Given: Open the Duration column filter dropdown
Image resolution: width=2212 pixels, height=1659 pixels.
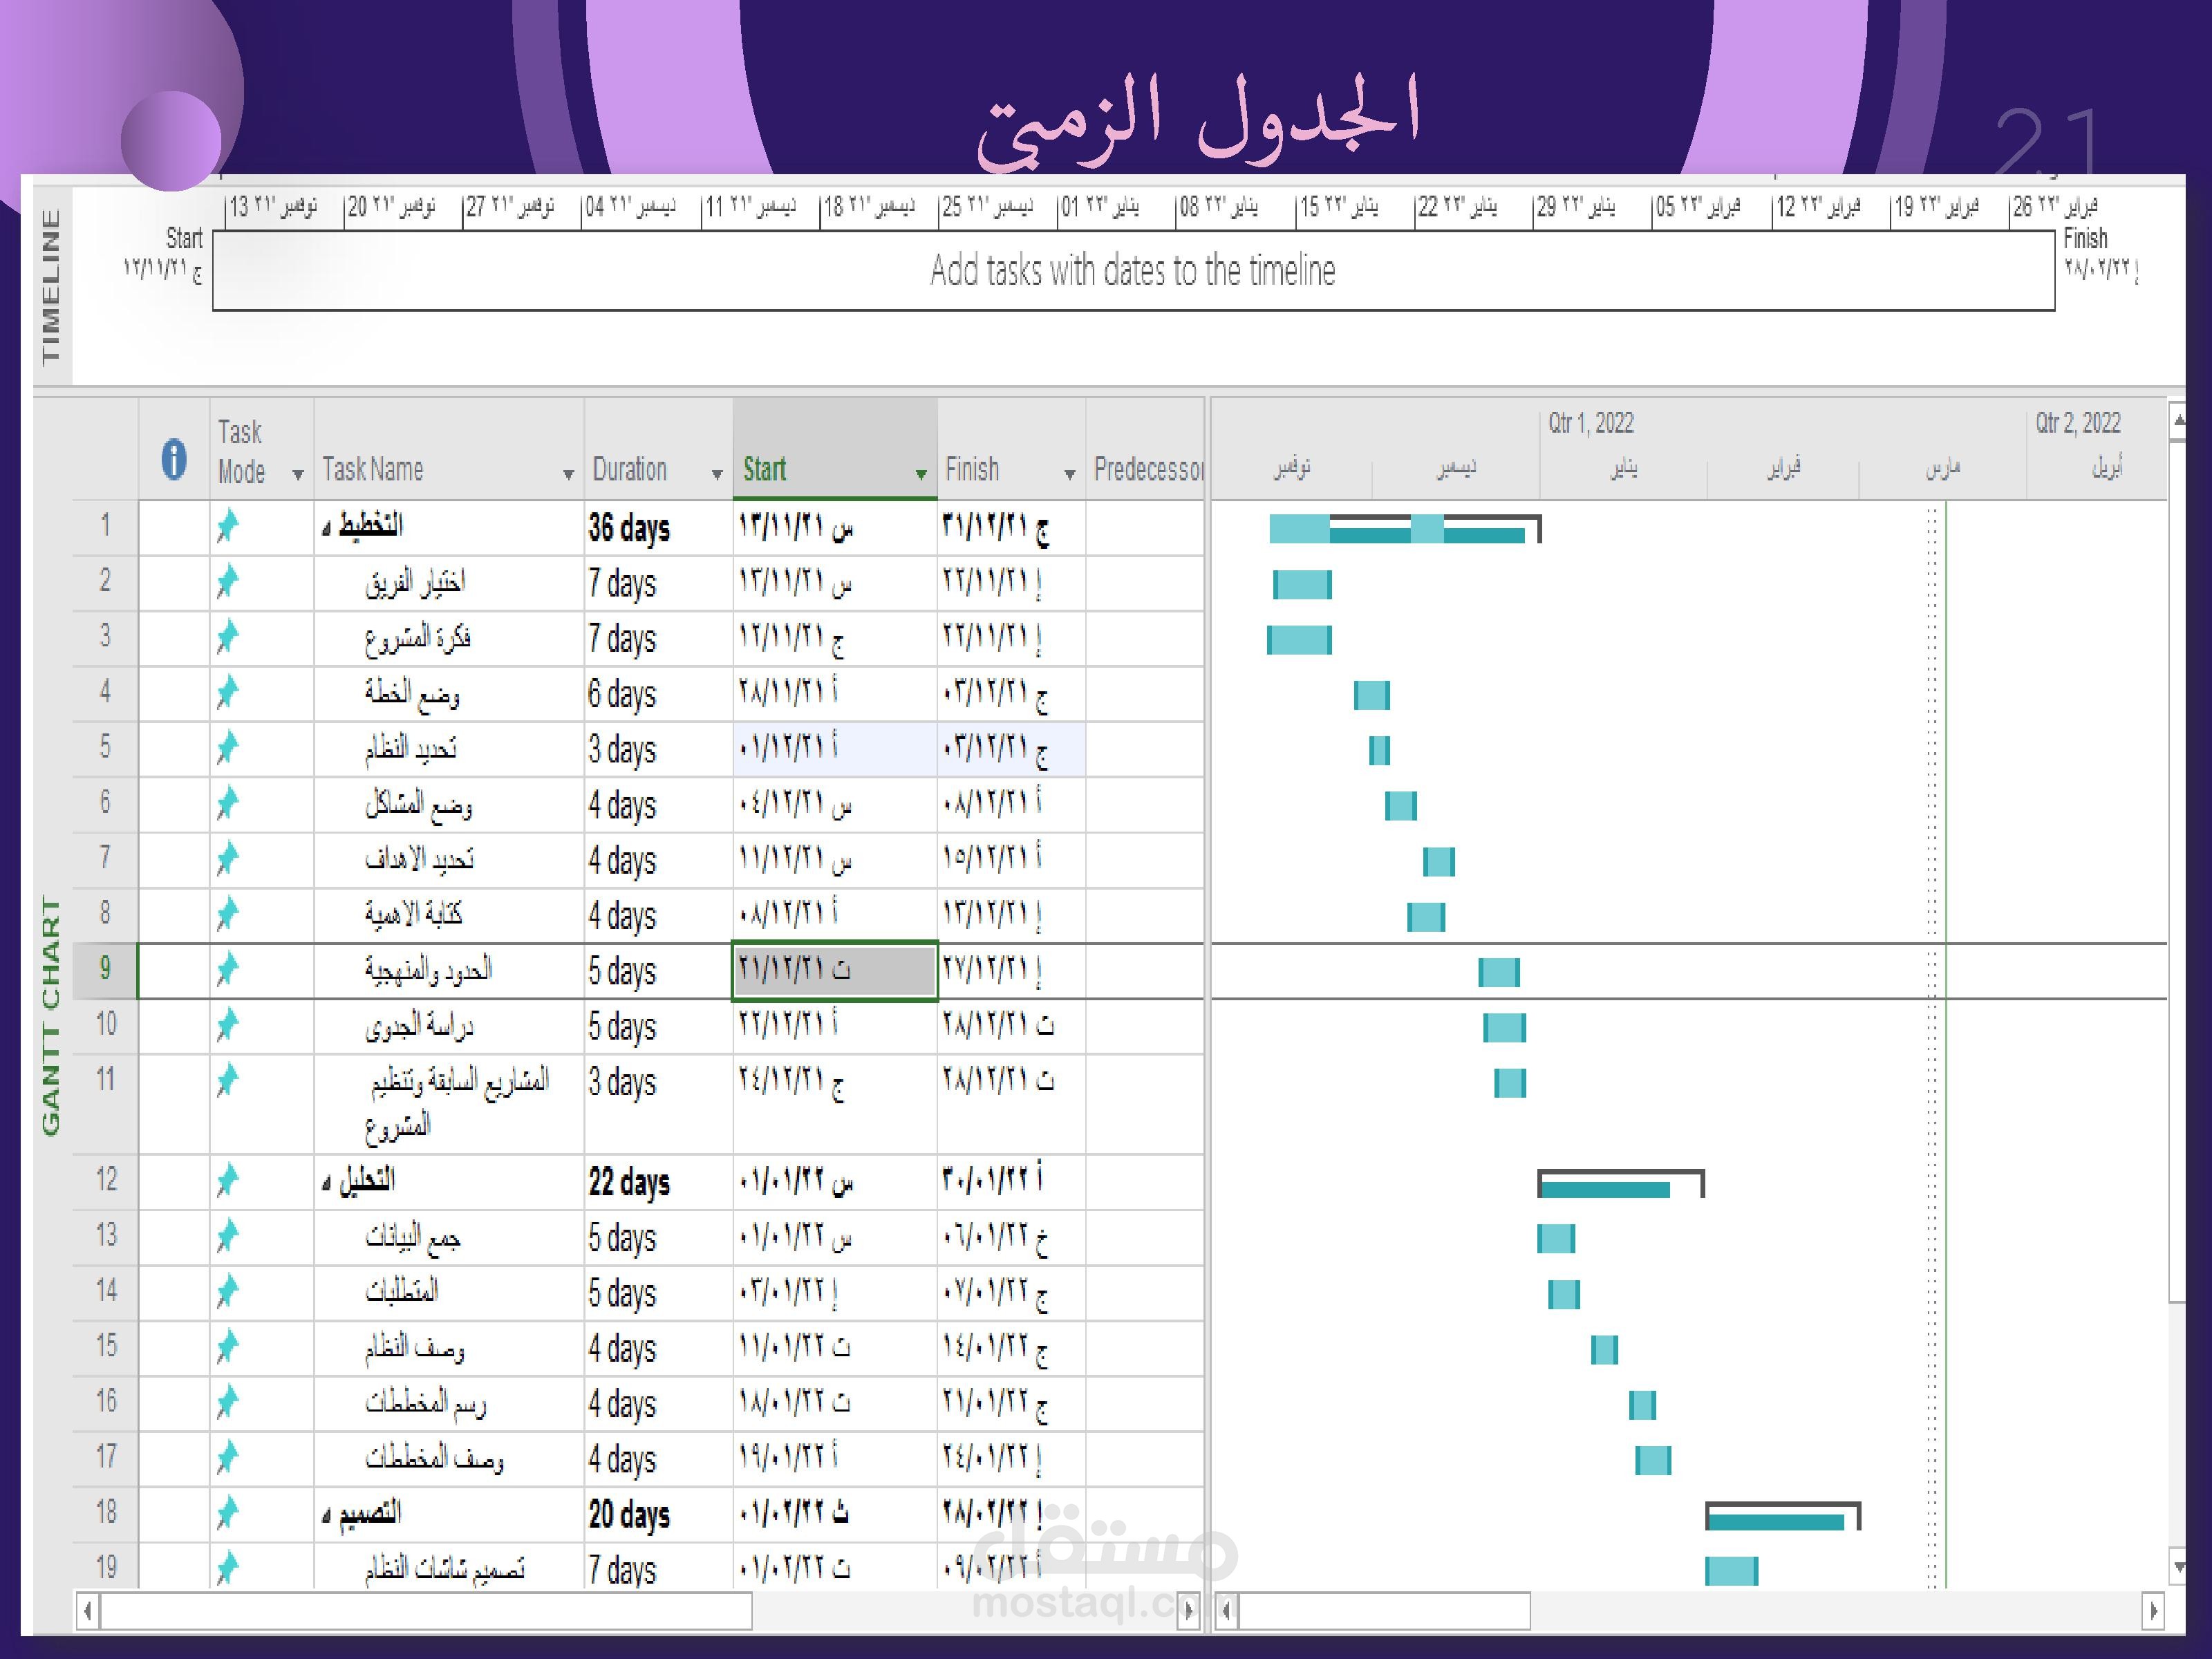Looking at the screenshot, I should [x=717, y=474].
